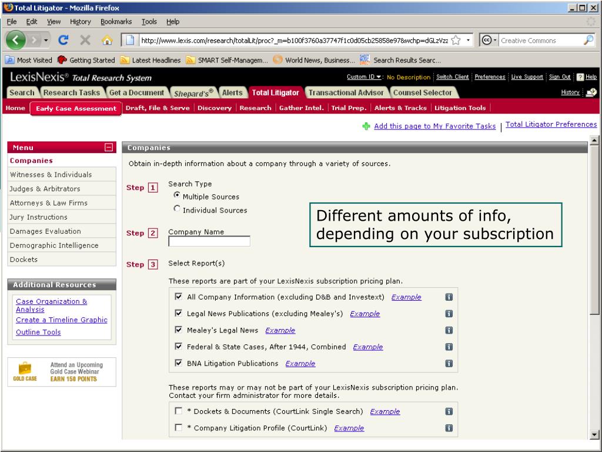Open the Draft, File & Serve tab
The image size is (602, 452).
point(158,108)
